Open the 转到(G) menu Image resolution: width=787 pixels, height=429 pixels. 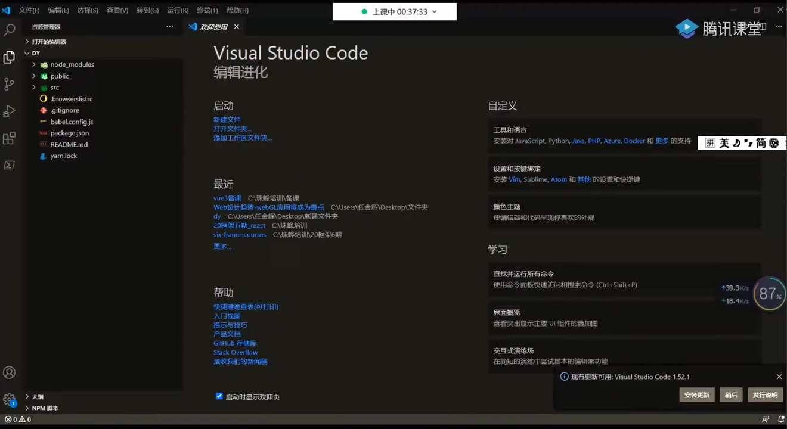click(x=147, y=10)
